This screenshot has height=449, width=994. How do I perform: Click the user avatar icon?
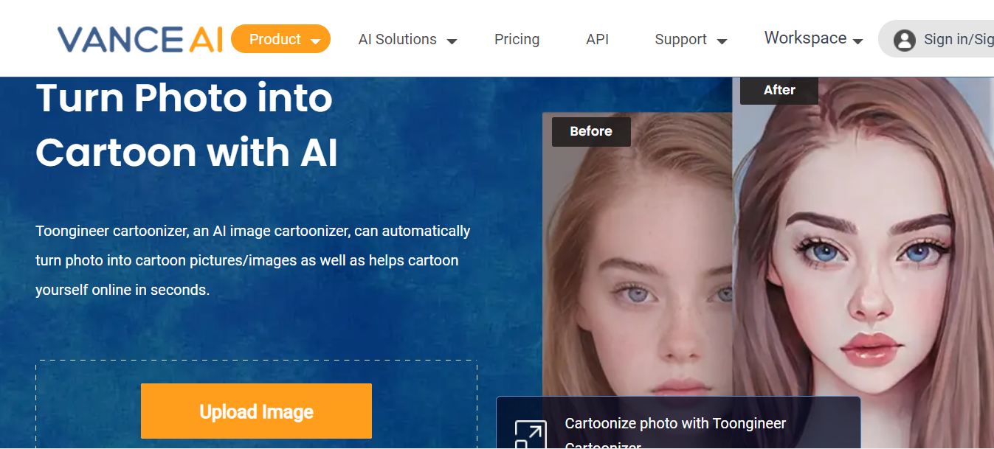[904, 40]
